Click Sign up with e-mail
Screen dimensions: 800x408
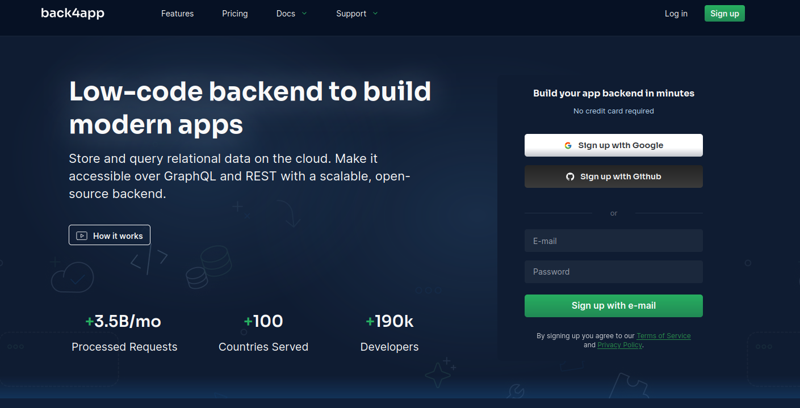[x=614, y=305]
